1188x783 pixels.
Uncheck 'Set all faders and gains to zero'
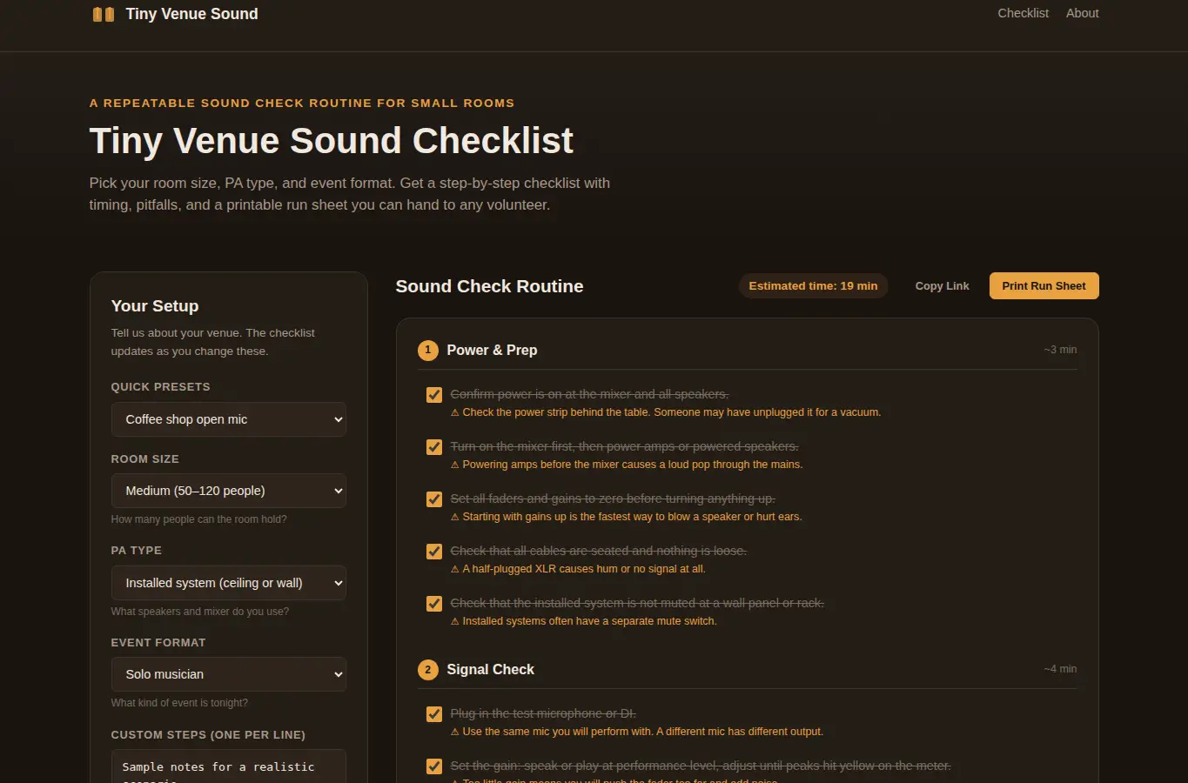coord(433,499)
